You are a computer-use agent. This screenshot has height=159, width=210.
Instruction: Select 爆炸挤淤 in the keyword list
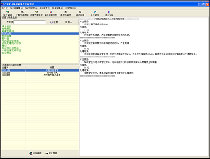6,26
